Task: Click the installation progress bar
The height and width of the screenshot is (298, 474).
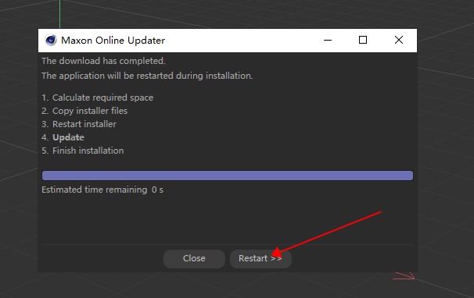Action: pyautogui.click(x=228, y=176)
